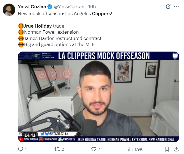Click the Yossi Gozlan display name
184x154 pixels.
point(32,7)
